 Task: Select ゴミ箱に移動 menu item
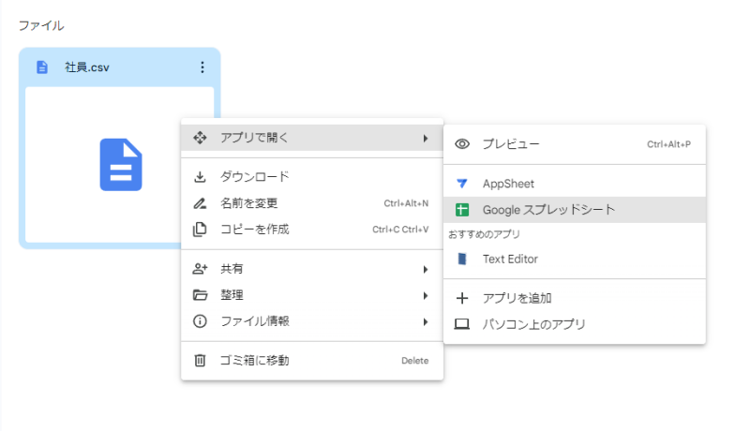(x=312, y=361)
